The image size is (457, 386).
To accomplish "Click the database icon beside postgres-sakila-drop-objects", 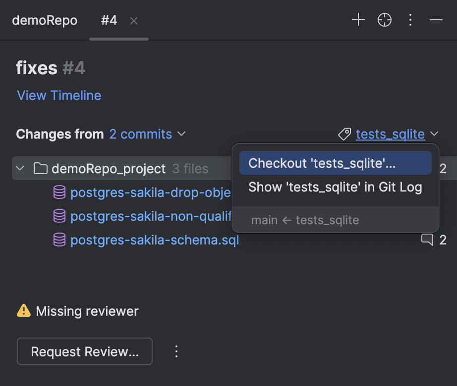I will click(x=59, y=192).
